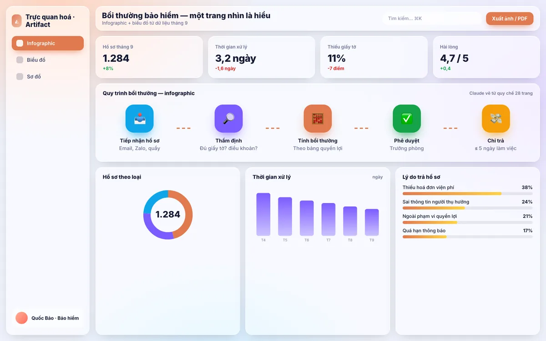Viewport: 546px width, 341px height.
Task: Open the Hồ sơ tháng 9 stat card
Action: click(x=149, y=57)
